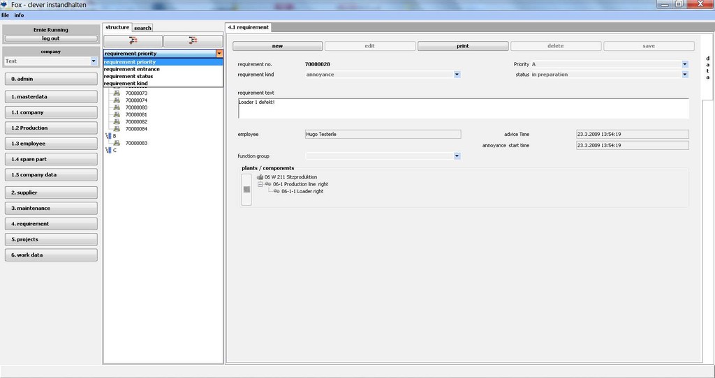Click the log out button

51,38
